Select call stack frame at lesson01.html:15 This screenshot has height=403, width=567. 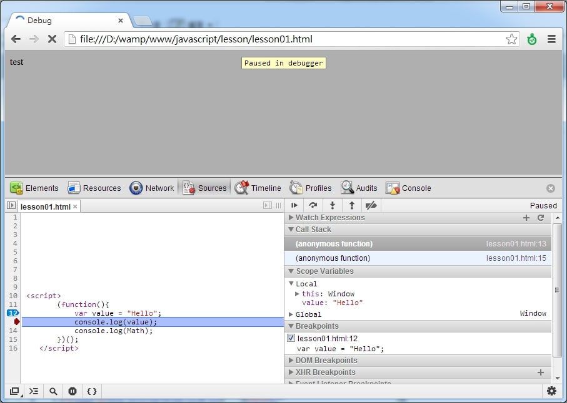click(418, 258)
